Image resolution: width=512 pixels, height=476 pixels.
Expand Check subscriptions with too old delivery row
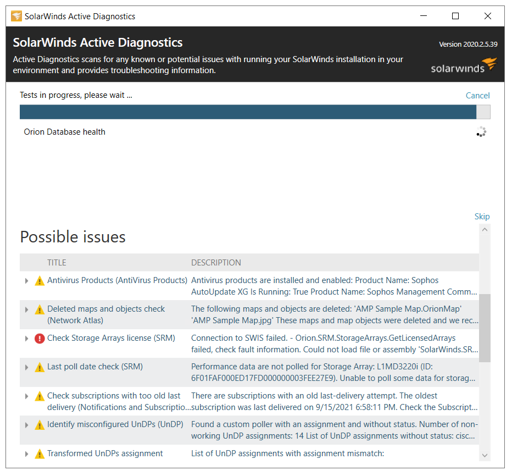click(26, 396)
